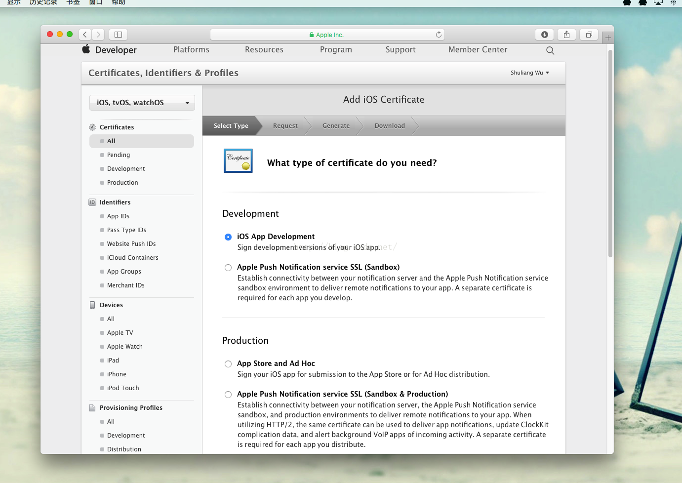Viewport: 682px width, 483px height.
Task: Open the Platforms nav menu
Action: click(x=191, y=50)
